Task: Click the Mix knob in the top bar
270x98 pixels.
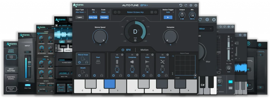Action: click(192, 15)
